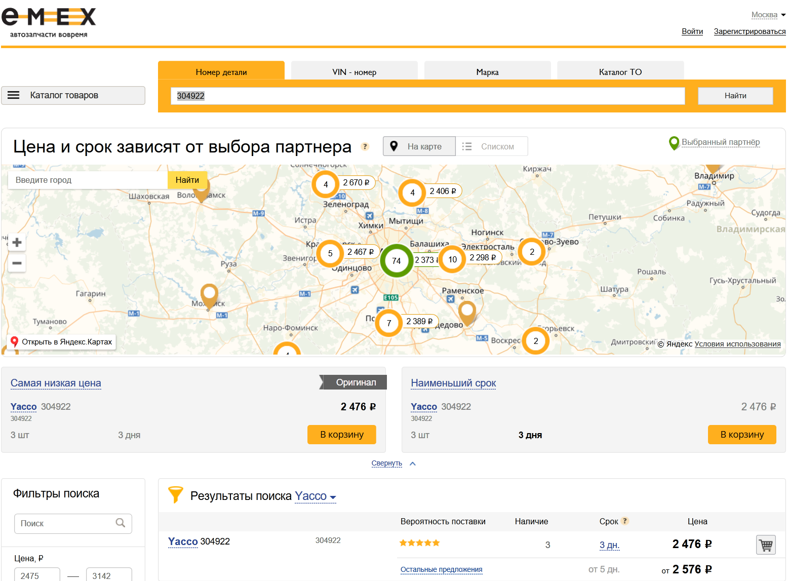787x581 pixels.
Task: Focus the Введите город field
Action: [88, 180]
